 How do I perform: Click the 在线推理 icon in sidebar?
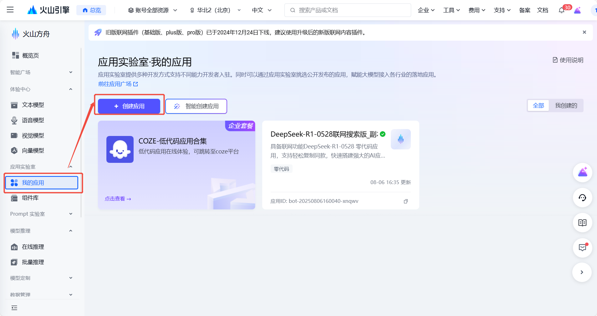[14, 247]
